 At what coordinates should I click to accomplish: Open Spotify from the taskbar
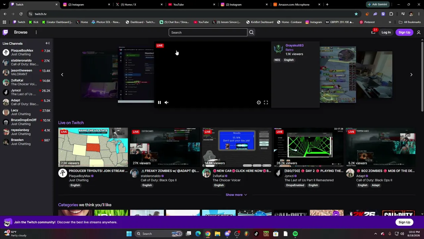(295, 234)
